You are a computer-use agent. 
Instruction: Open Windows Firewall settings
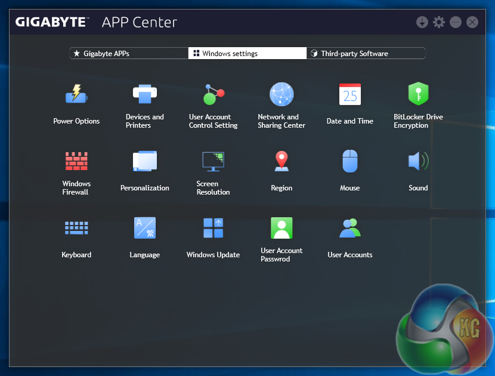(76, 162)
